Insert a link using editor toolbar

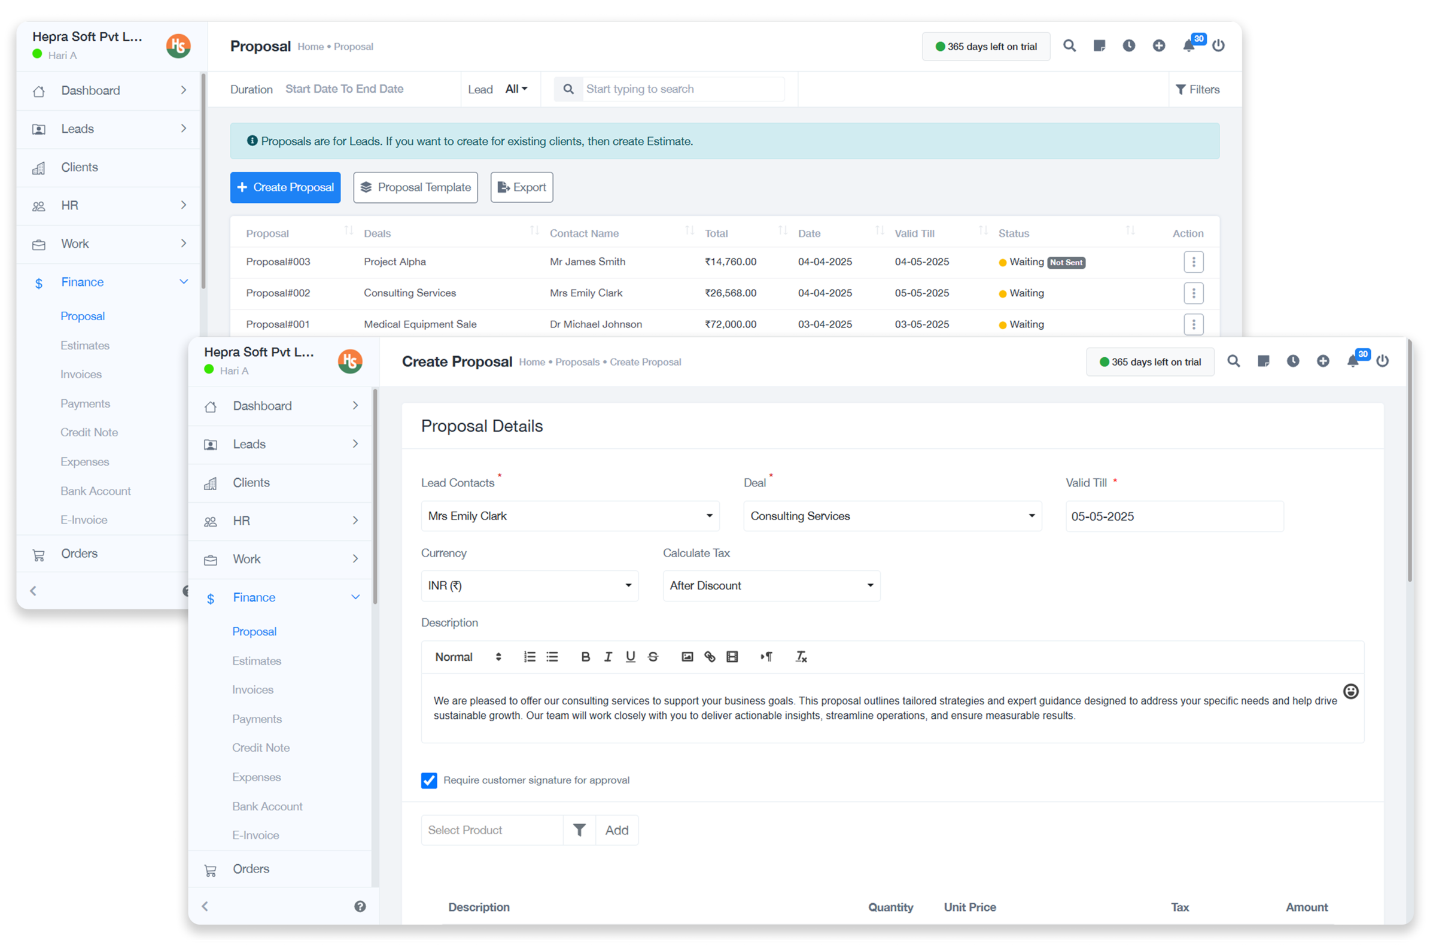click(x=710, y=657)
